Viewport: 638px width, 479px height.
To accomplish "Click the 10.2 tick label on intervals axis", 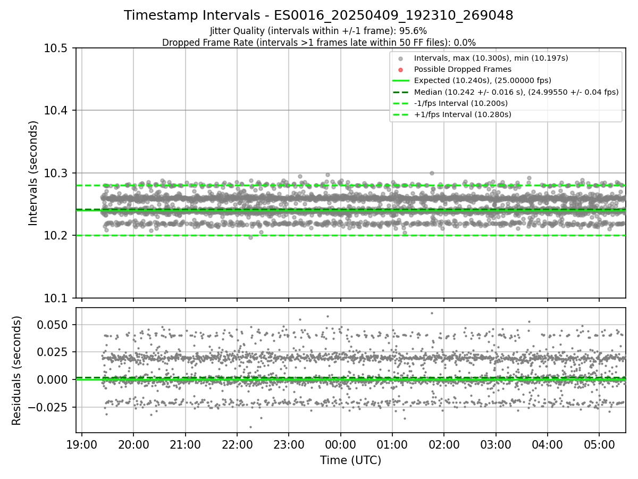I will (57, 236).
